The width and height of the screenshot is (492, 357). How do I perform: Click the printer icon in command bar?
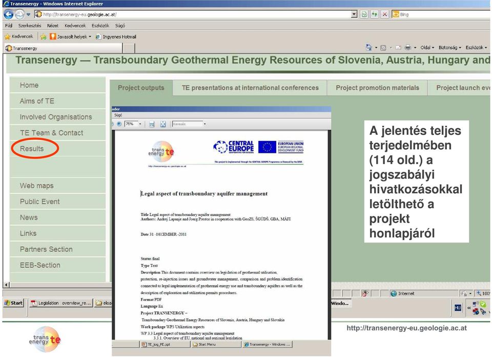click(x=407, y=48)
